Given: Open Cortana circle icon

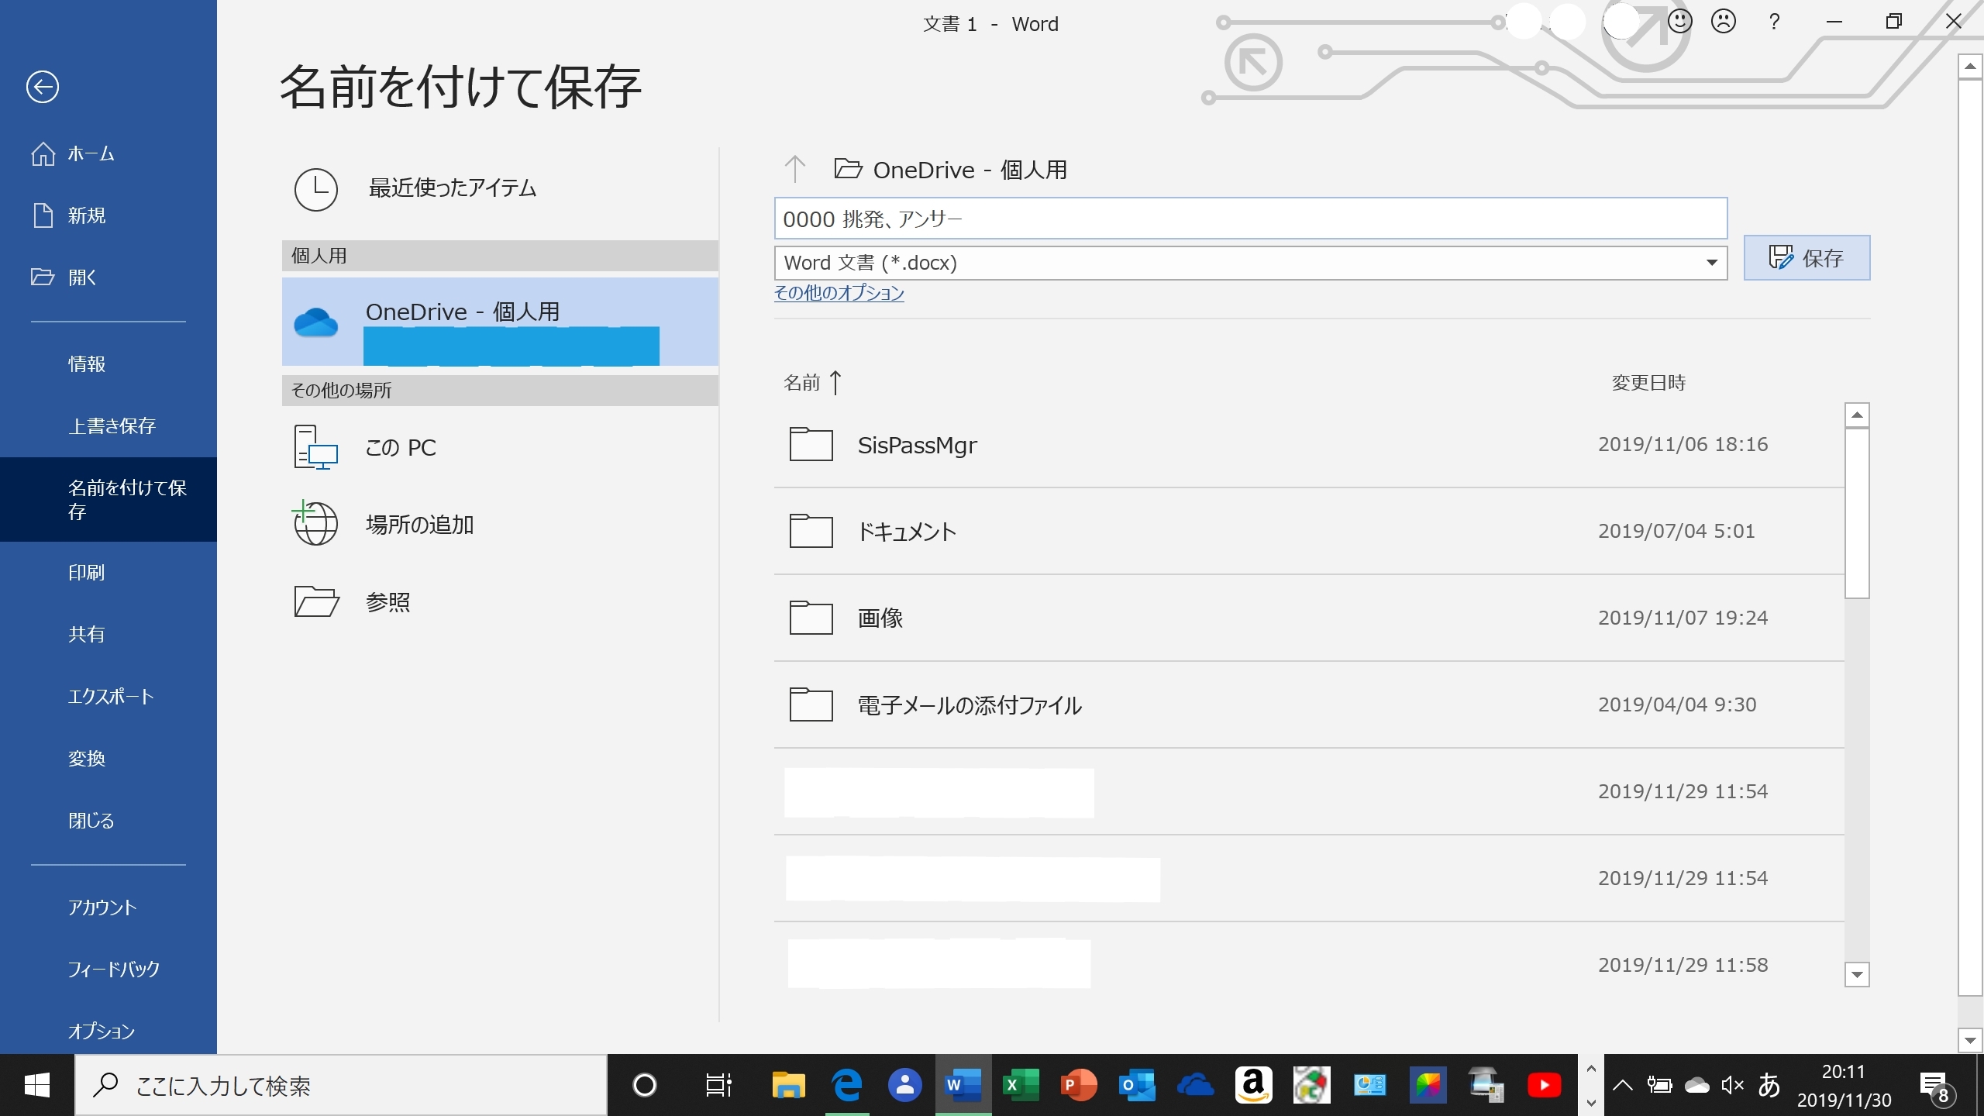Looking at the screenshot, I should [x=644, y=1086].
